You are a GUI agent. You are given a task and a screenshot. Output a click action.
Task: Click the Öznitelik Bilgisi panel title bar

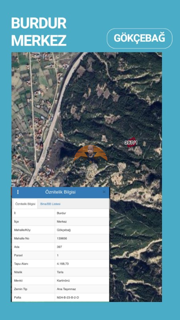[60, 192]
